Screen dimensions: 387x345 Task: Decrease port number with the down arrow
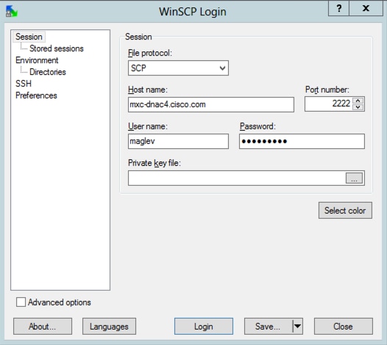358,107
